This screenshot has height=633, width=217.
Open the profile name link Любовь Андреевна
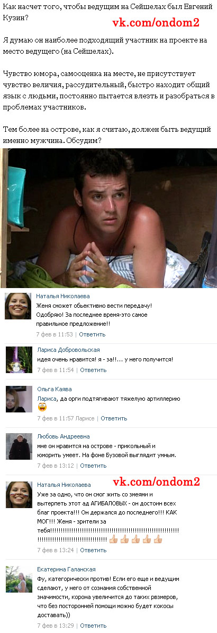click(x=64, y=436)
